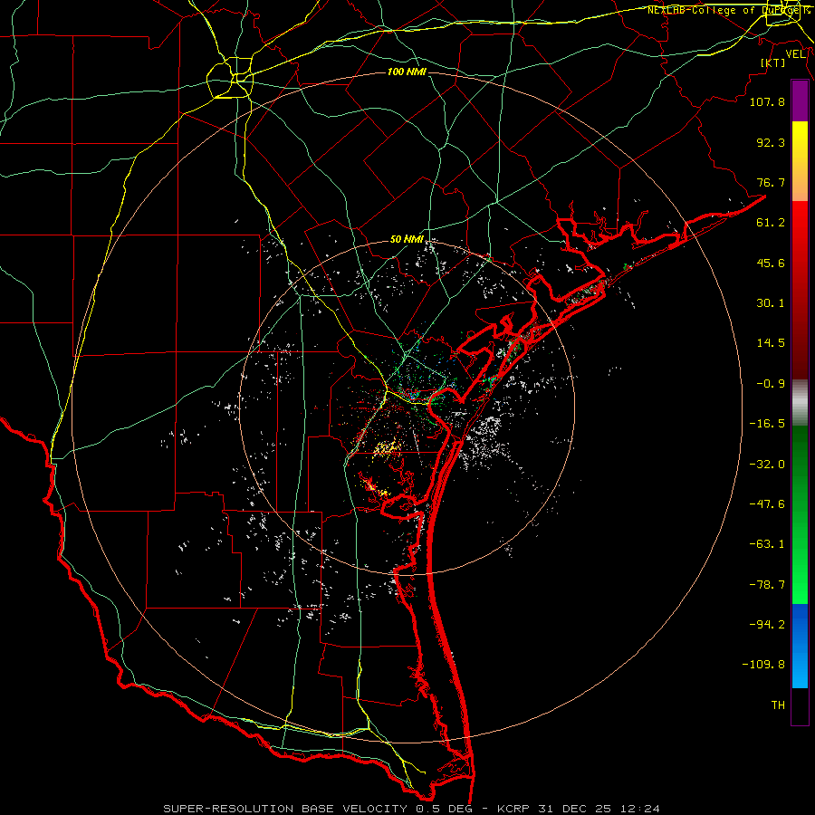Viewport: 815px width, 815px height.
Task: Pick the black TH segment of color bar
Action: pos(800,705)
